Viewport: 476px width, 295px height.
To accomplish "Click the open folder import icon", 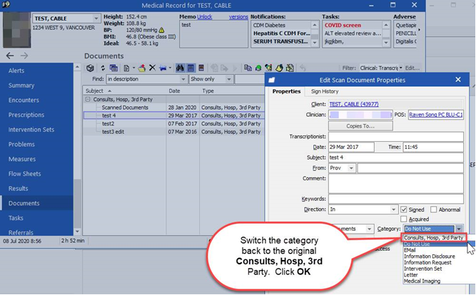I will [142, 68].
